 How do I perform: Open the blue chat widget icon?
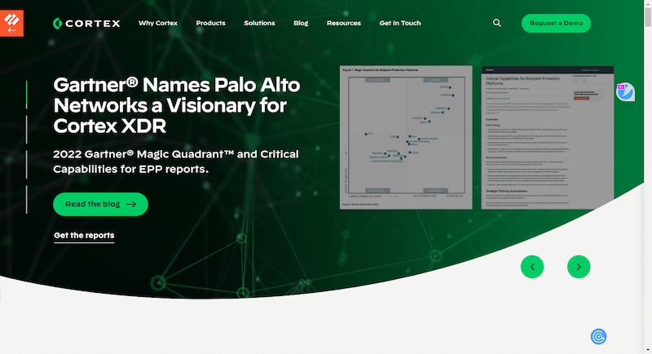[598, 336]
